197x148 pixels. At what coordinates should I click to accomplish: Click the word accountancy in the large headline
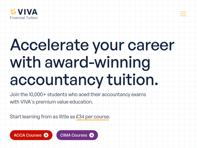(56, 80)
